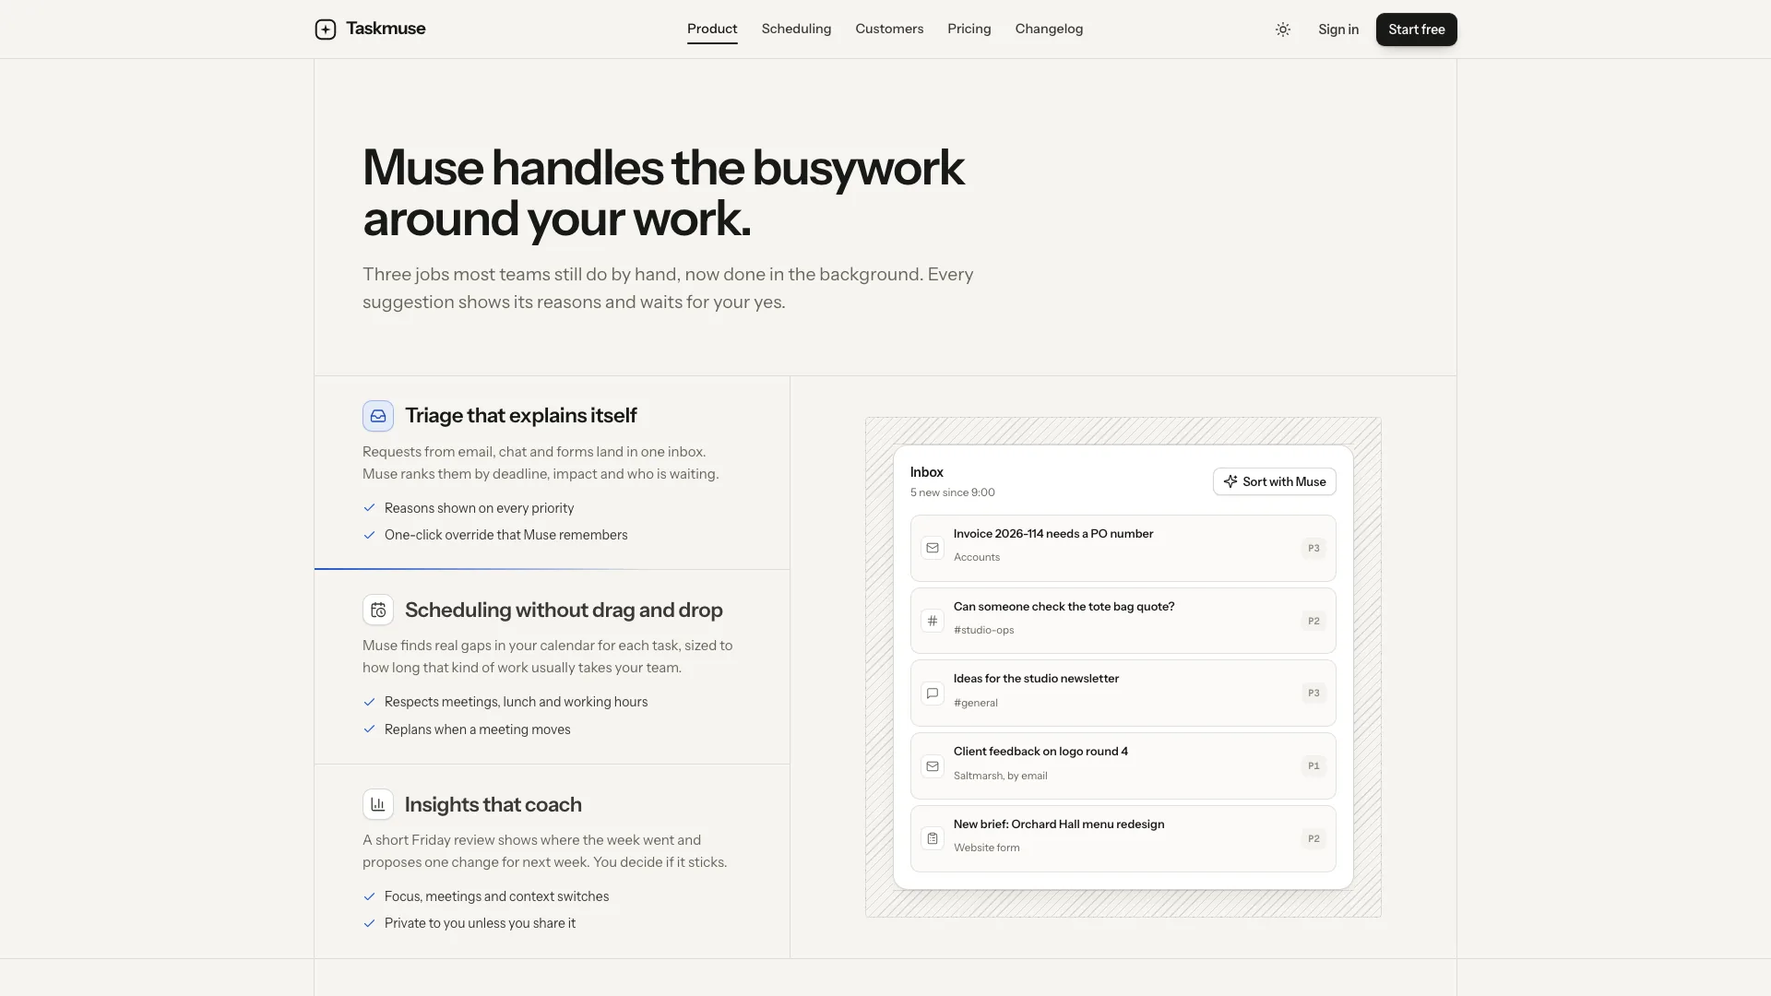This screenshot has width=1771, height=996.
Task: Open 'New brief: Orchard Hall menu redesign'
Action: pyautogui.click(x=1123, y=839)
